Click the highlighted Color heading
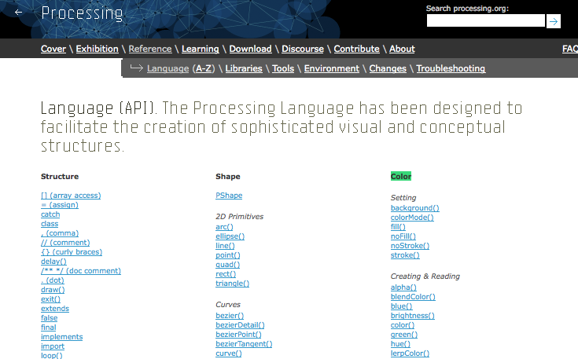 click(401, 177)
